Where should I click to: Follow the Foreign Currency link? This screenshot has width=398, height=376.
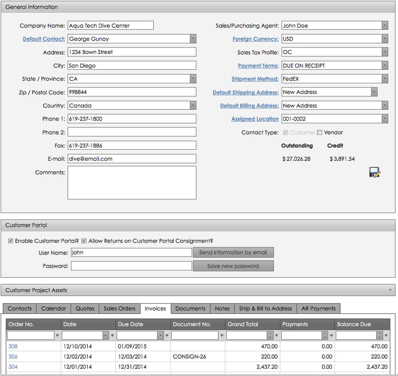pos(256,39)
